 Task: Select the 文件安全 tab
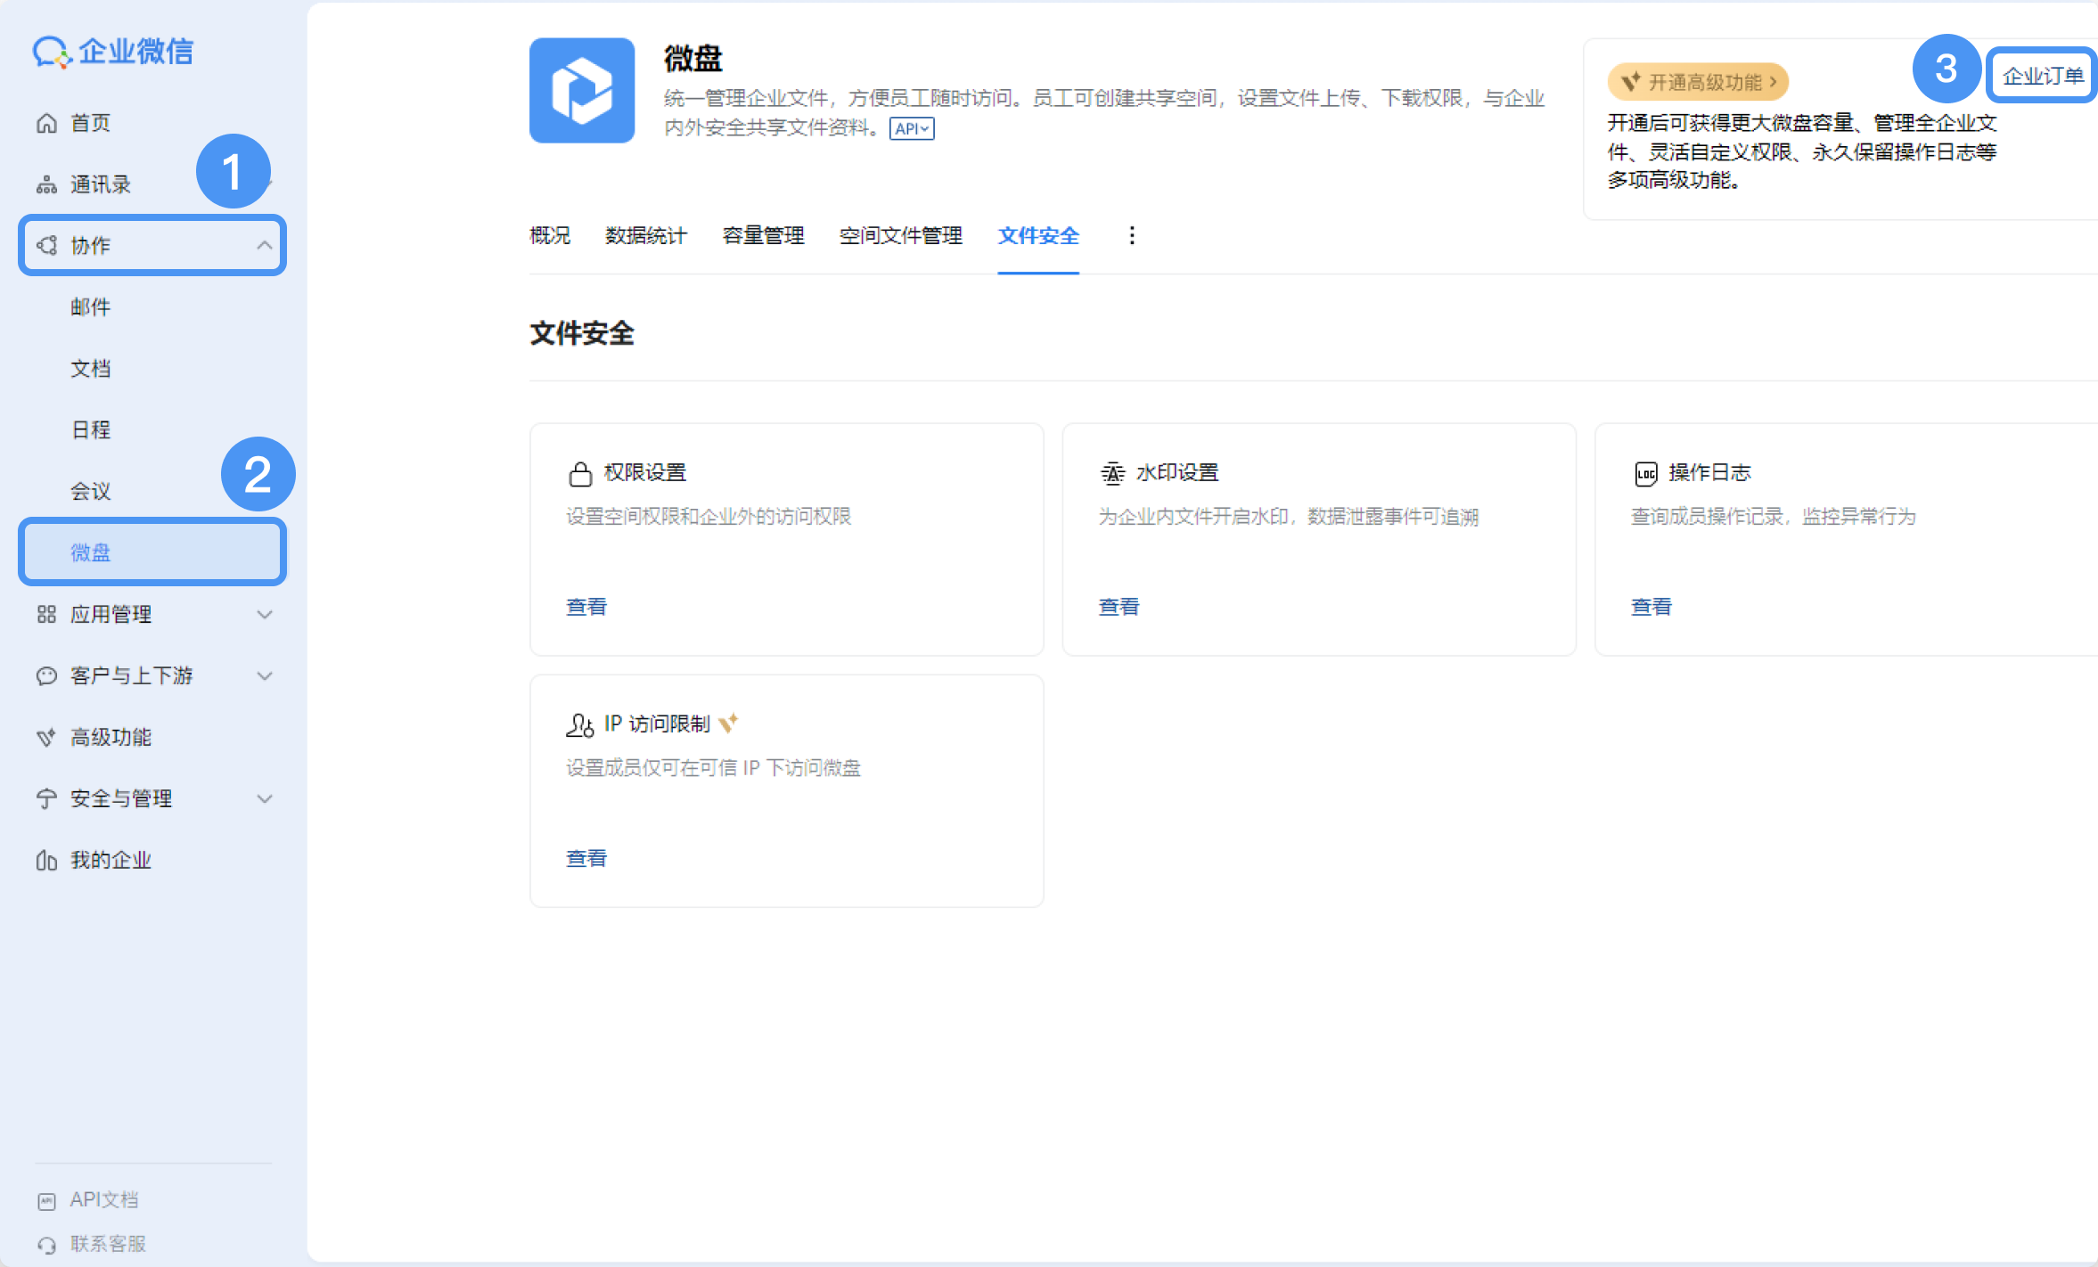coord(1038,235)
